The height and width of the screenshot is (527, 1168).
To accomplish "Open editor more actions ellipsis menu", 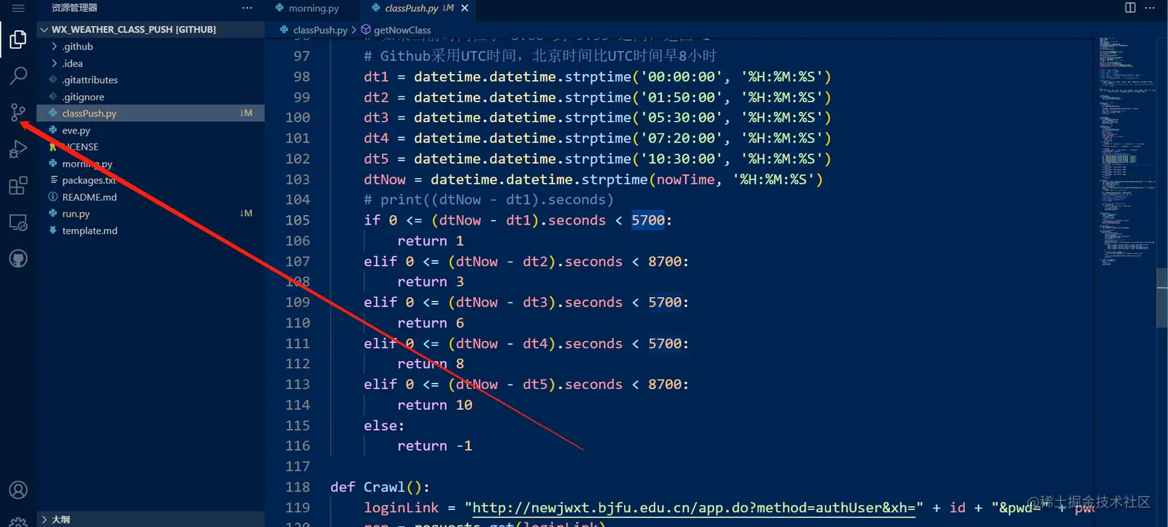I will [1152, 8].
